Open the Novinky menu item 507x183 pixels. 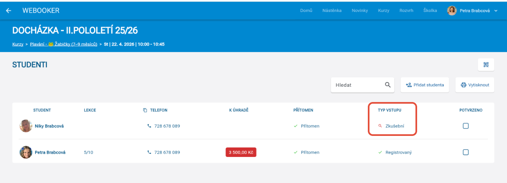[x=360, y=11]
